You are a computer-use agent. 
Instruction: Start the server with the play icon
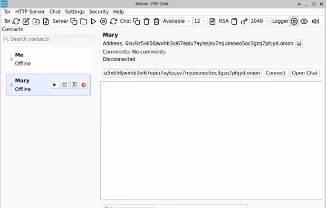[93, 21]
